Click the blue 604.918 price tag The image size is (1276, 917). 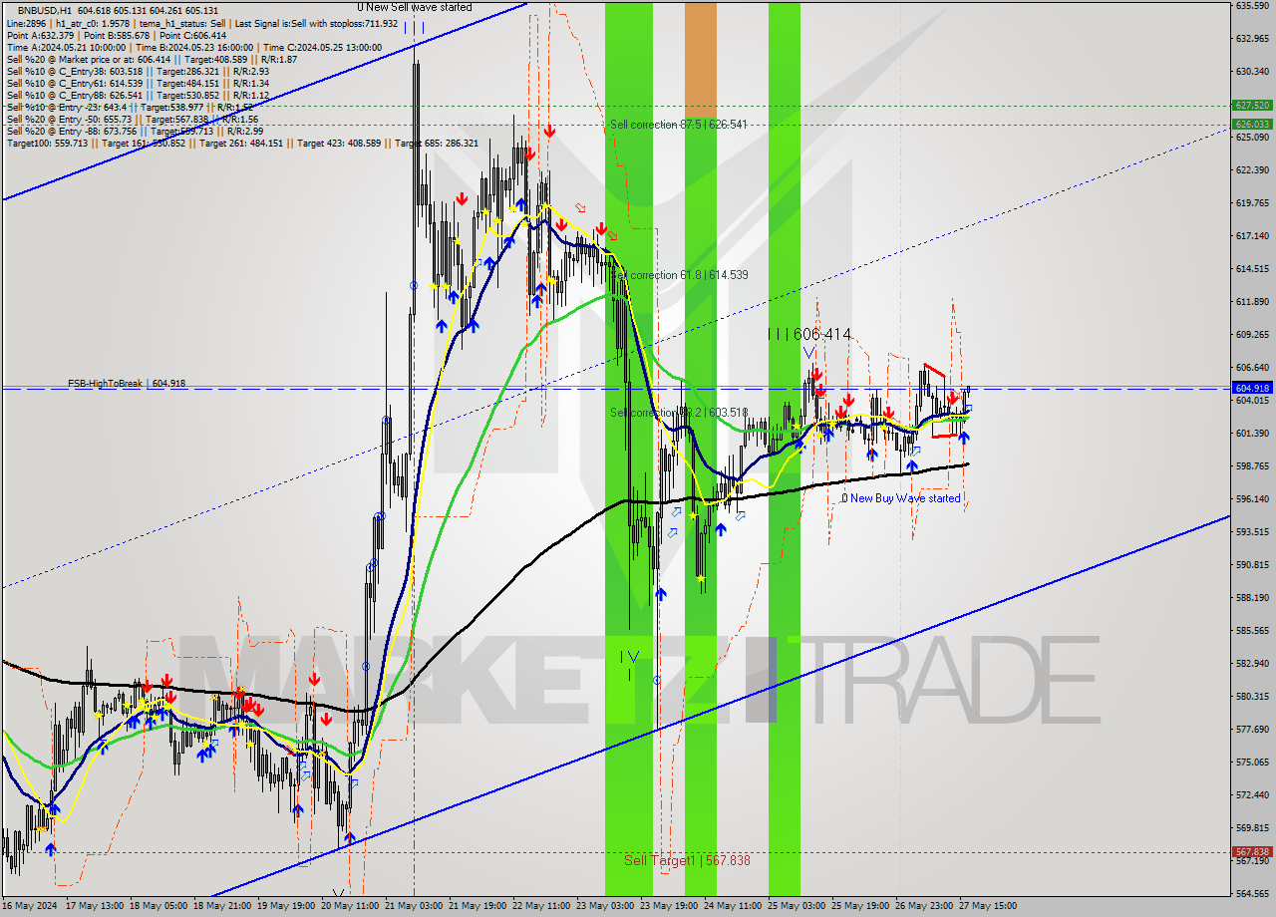point(1251,388)
